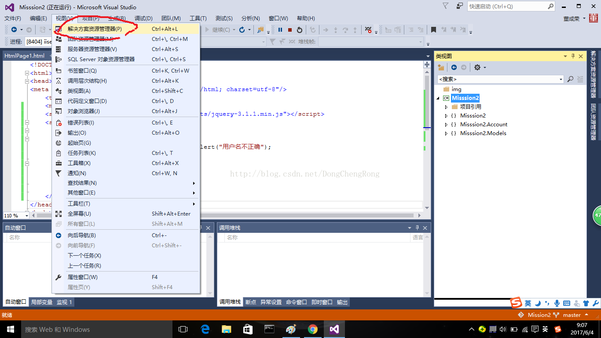Open 属性窗口(W) menu entry

coord(126,277)
